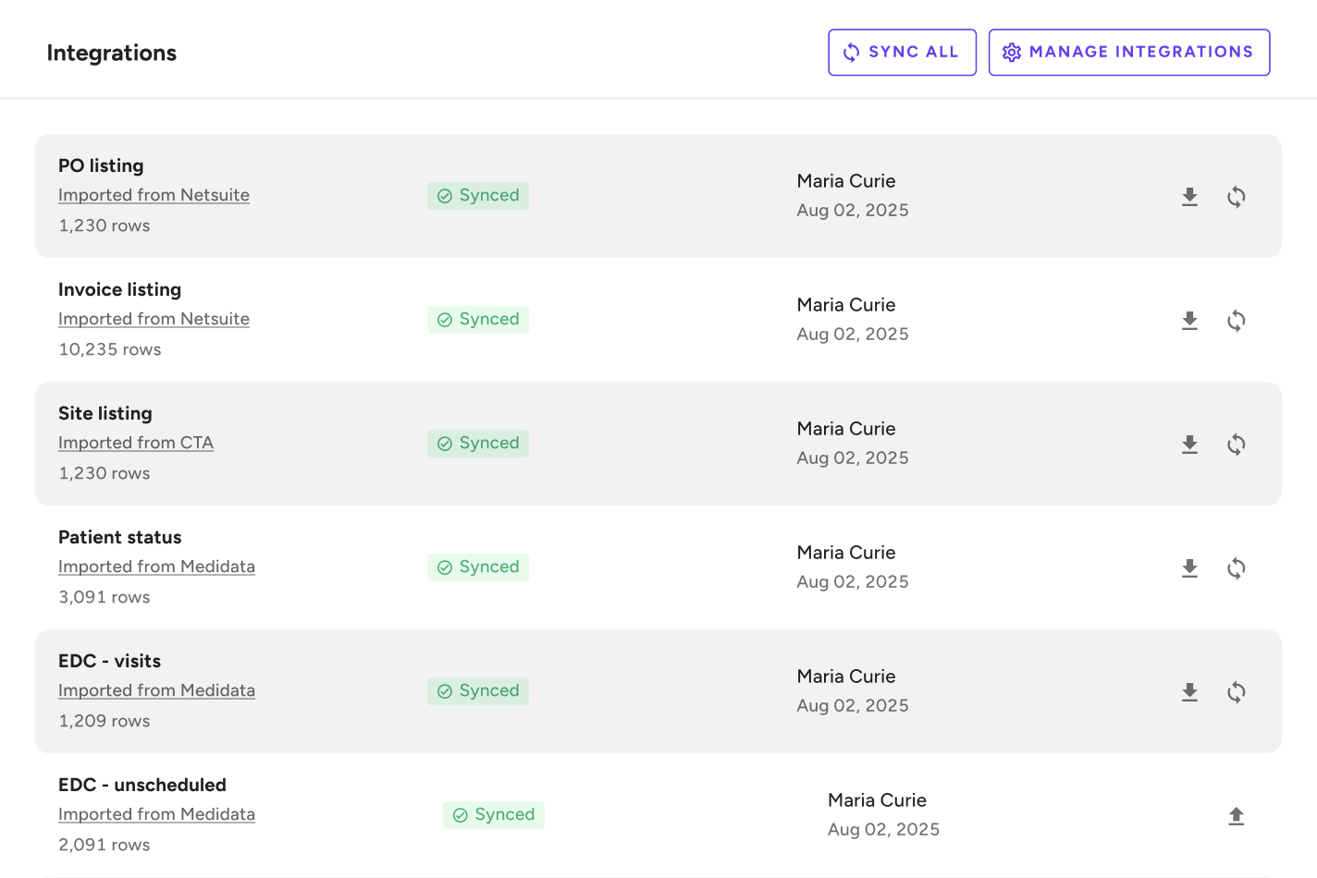The width and height of the screenshot is (1317, 878).
Task: Click the EDC - visits Medidata source link
Action: tap(156, 690)
